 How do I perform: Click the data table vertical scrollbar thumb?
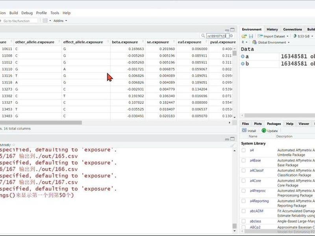pos(234,53)
